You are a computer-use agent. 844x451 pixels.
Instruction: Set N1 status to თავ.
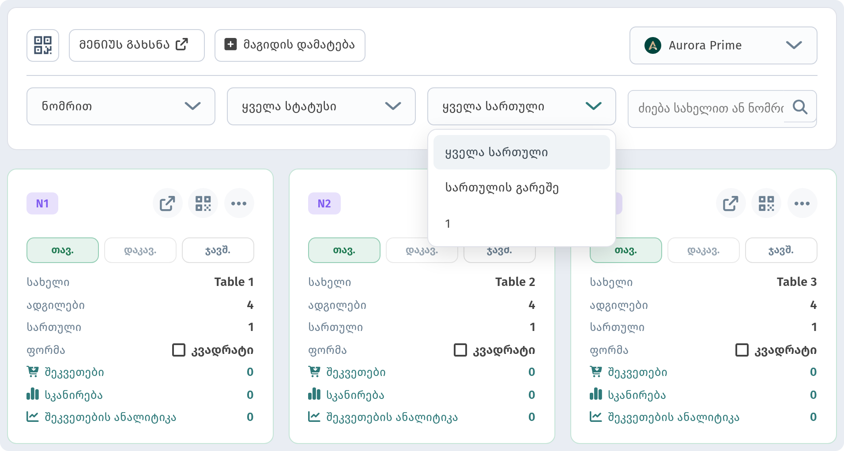(63, 250)
